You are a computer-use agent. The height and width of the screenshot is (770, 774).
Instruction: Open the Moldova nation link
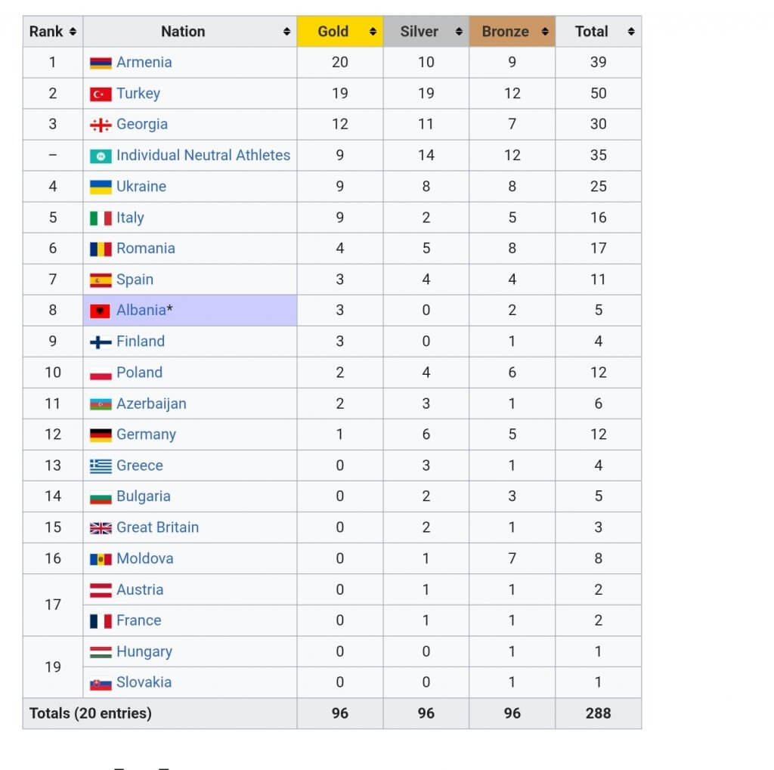(x=144, y=558)
